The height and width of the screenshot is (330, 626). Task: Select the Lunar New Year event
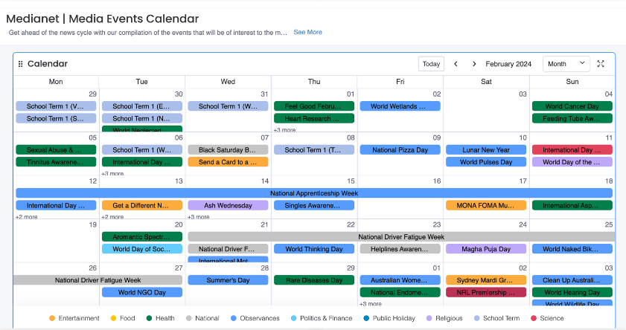pos(485,150)
